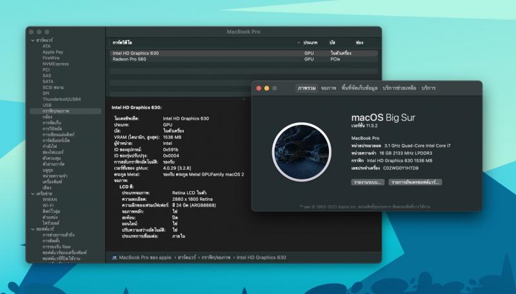This screenshot has height=294, width=516.
Task: Select บลูทูธ (Bluetooth) in the sidebar
Action: pyautogui.click(x=48, y=170)
